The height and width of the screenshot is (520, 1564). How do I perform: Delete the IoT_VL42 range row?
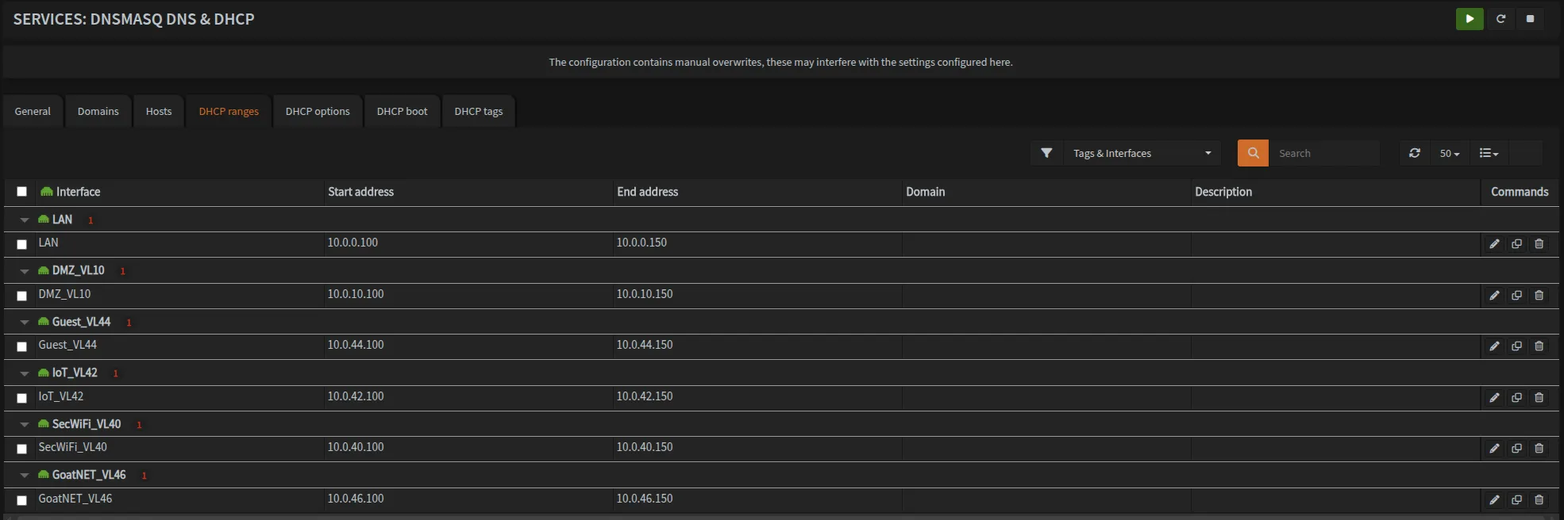(1539, 398)
